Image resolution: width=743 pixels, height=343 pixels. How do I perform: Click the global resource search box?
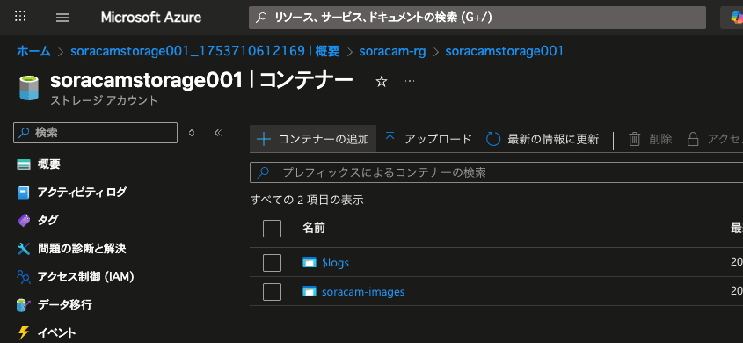477,18
